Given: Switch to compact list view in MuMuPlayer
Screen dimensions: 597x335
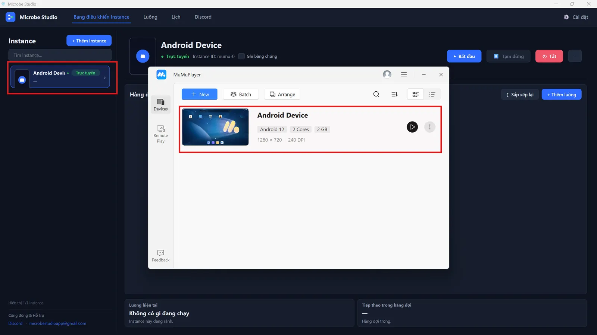Looking at the screenshot, I should (x=432, y=94).
